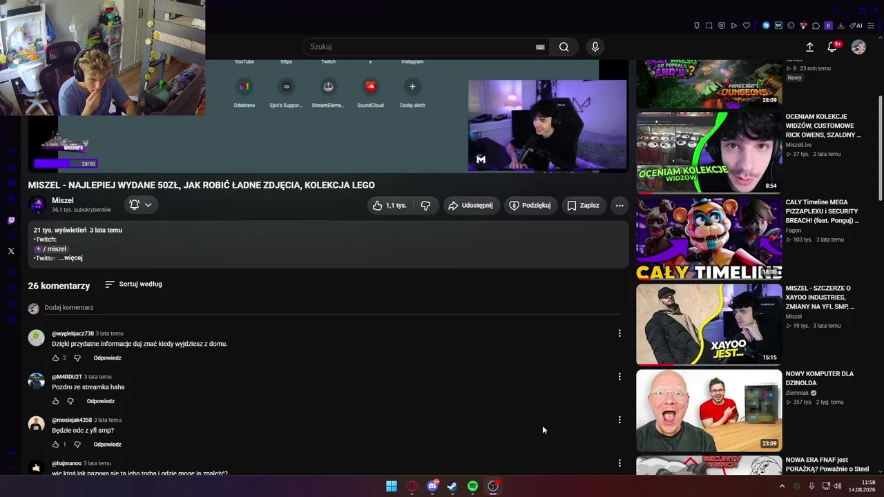
Task: Open the browser AI assistant icon
Action: pos(856,26)
